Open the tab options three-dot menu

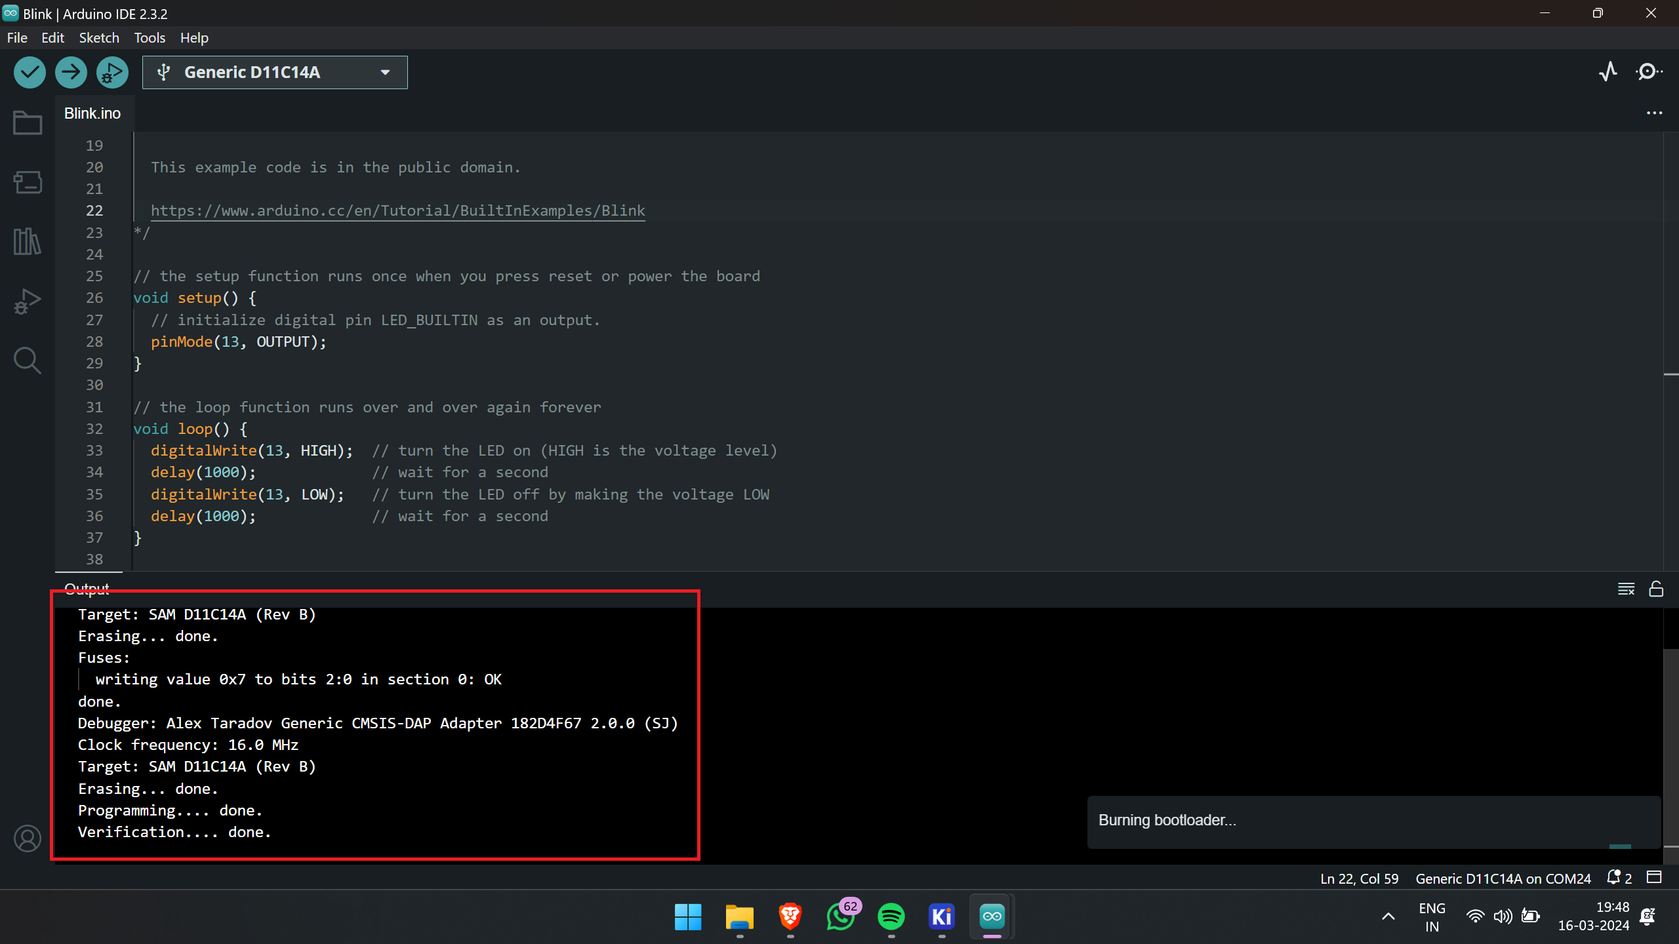(x=1654, y=113)
